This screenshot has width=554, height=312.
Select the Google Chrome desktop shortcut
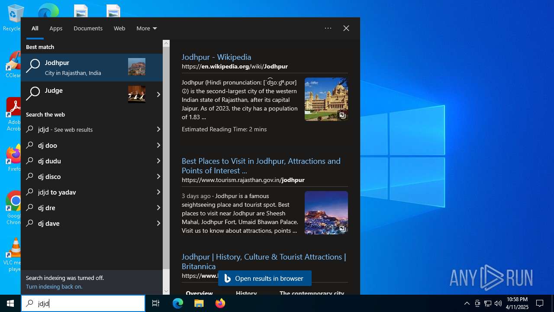[14, 208]
